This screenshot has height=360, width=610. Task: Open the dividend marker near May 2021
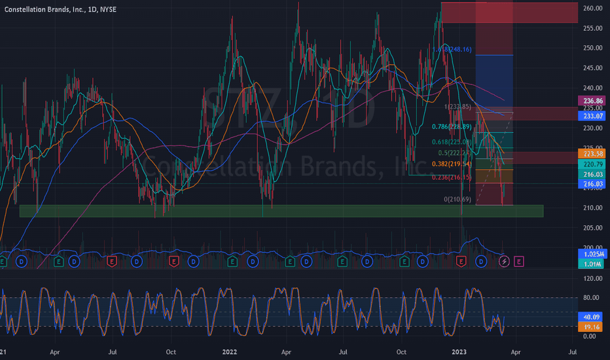click(x=74, y=262)
